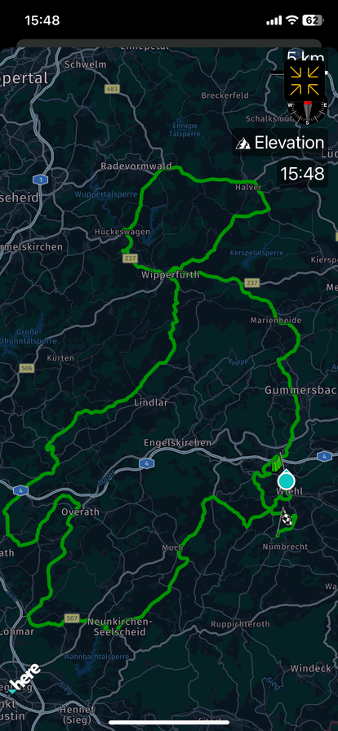Tap the 483 road shield near Schwelm
Screen dimensions: 338x731
click(113, 89)
